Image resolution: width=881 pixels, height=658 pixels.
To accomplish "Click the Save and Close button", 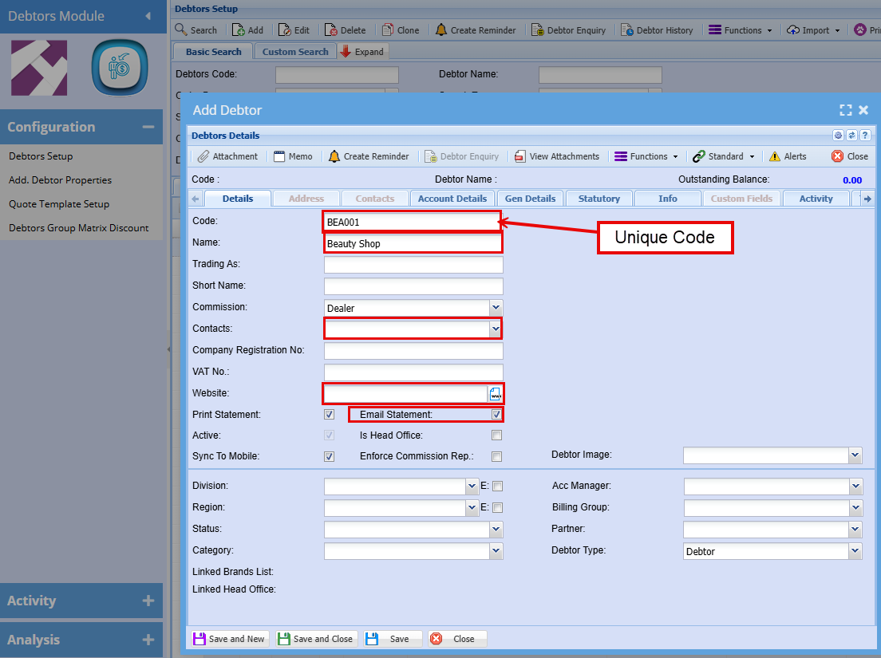I will point(315,639).
